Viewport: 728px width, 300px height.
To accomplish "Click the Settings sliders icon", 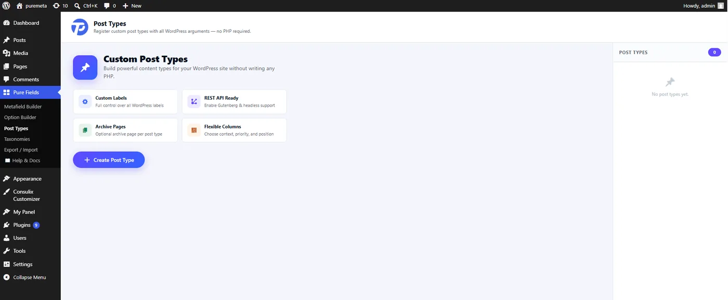I will point(6,264).
